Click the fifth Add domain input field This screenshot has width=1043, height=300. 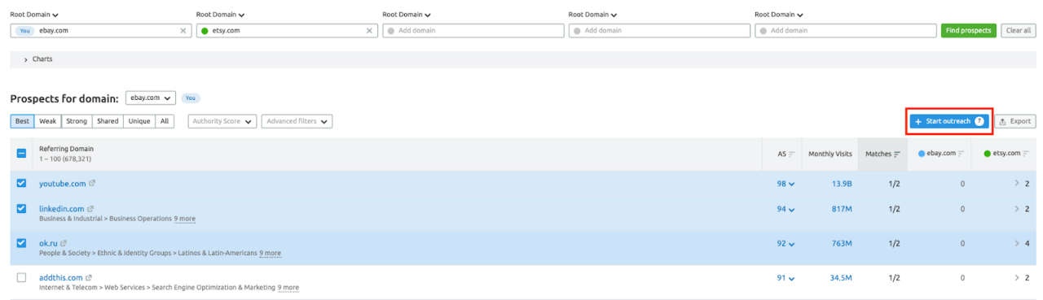coord(846,30)
